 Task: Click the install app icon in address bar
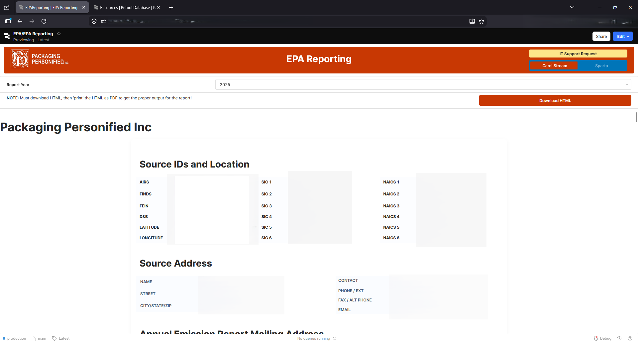click(472, 21)
